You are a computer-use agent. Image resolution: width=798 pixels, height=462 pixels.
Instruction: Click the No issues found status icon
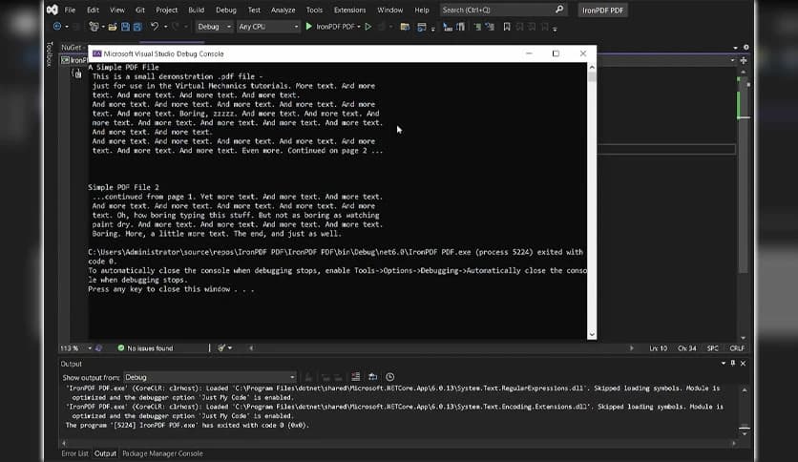coord(121,348)
